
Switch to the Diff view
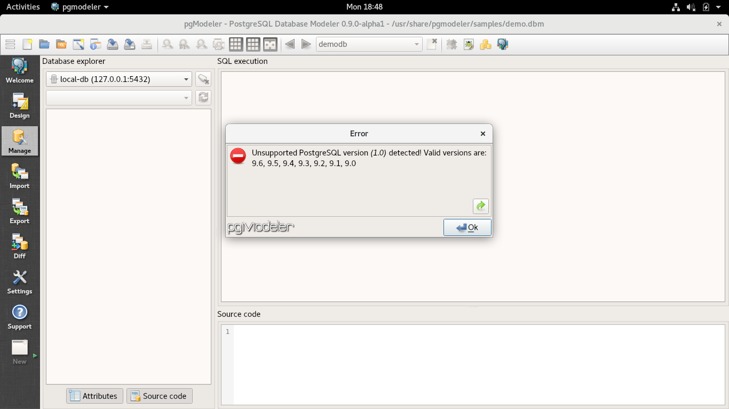(19, 246)
